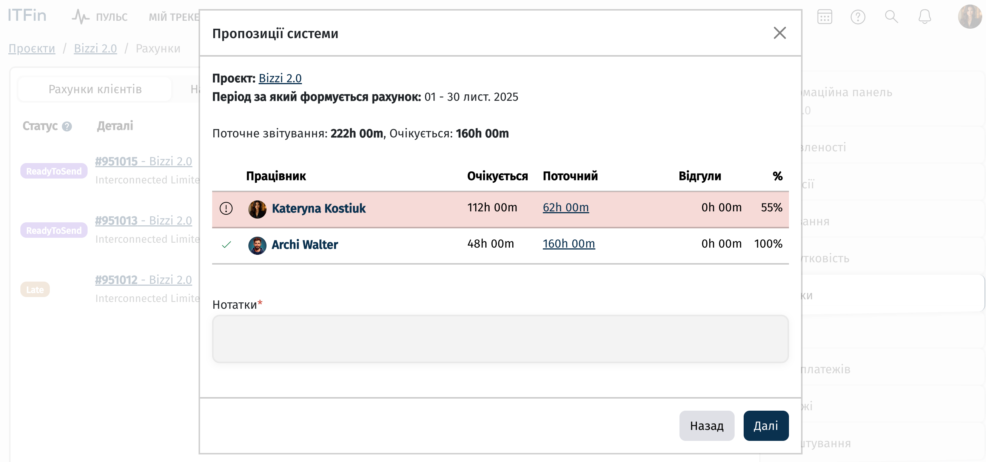The width and height of the screenshot is (986, 462).
Task: Click the Статус help tooltip icon
Action: [67, 126]
